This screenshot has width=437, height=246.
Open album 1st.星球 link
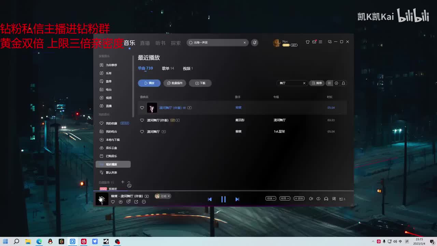point(279,132)
